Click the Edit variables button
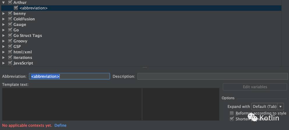This screenshot has width=289, height=130. tap(255, 87)
